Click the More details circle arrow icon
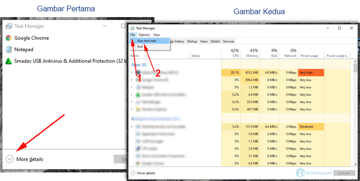 tap(9, 159)
